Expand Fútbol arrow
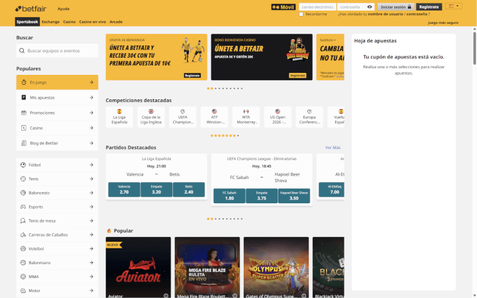 (x=91, y=165)
